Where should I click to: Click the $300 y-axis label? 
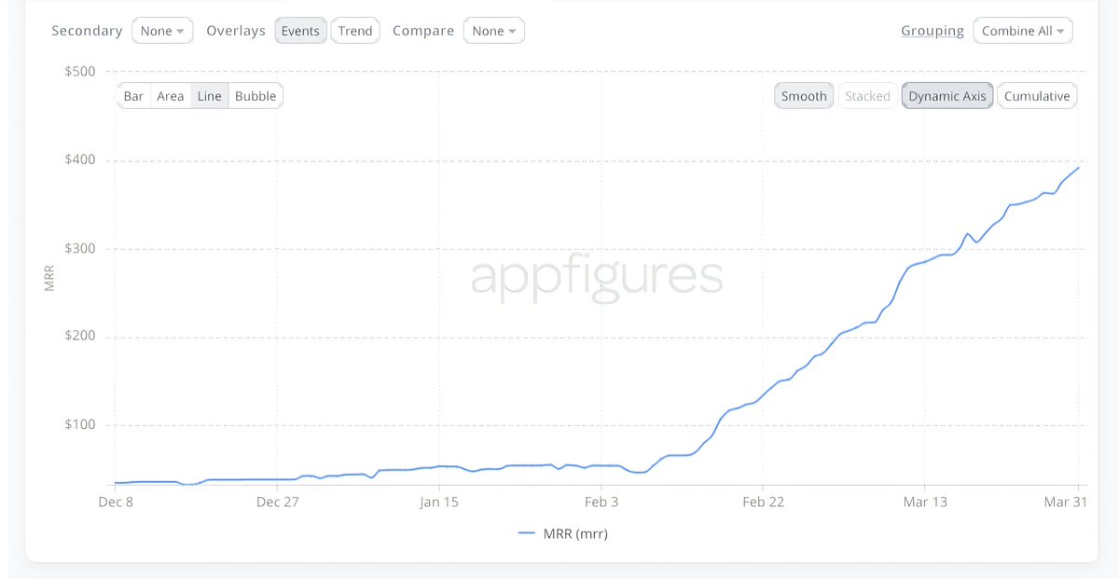click(79, 249)
